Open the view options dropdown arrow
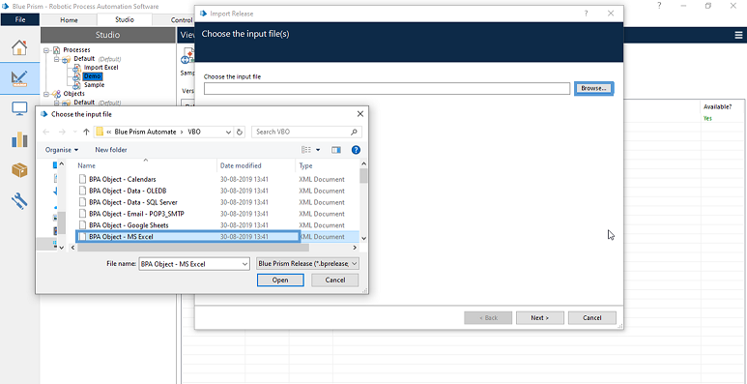The image size is (747, 384). pos(318,150)
